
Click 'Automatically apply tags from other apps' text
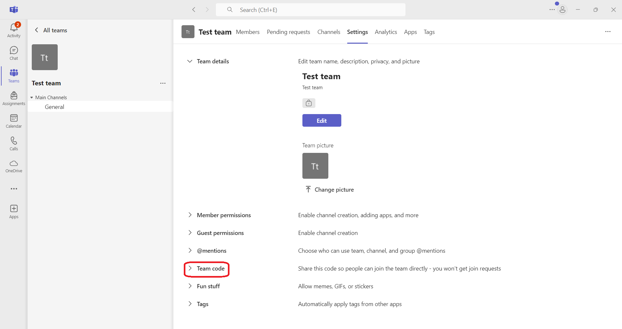[350, 304]
